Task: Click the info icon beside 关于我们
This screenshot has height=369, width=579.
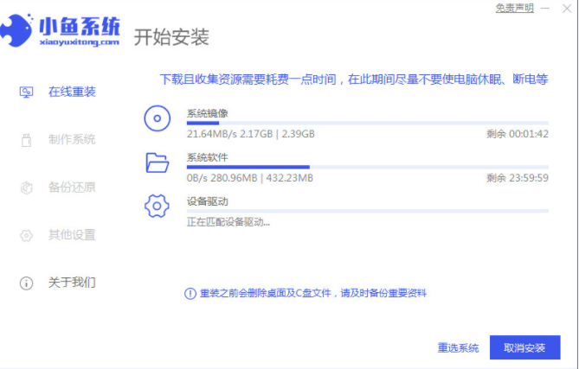Action: coord(26,283)
